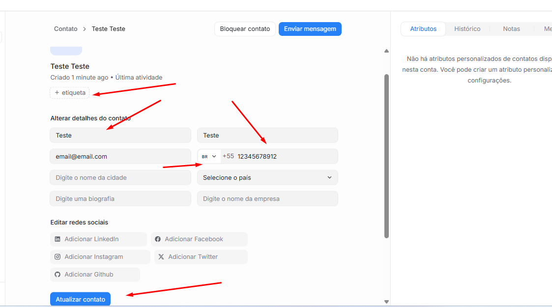This screenshot has width=552, height=307.
Task: Click the 'Enviar mensagem' button
Action: click(310, 29)
